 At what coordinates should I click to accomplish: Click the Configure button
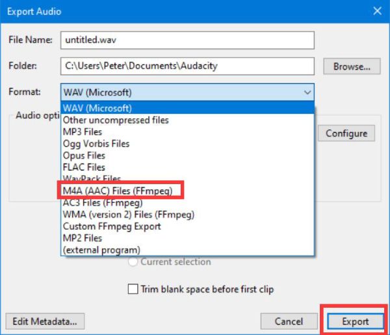(x=346, y=133)
